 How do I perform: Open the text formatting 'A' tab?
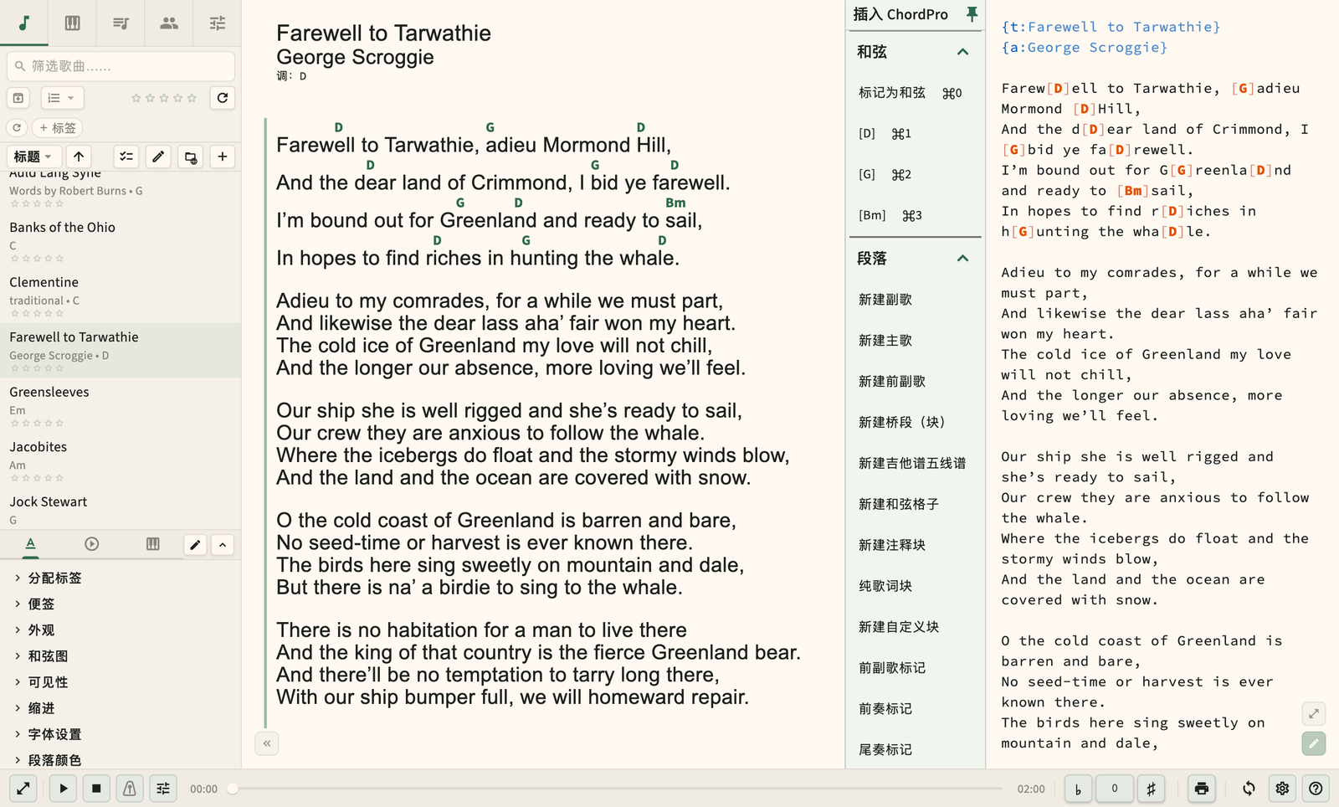click(x=30, y=544)
